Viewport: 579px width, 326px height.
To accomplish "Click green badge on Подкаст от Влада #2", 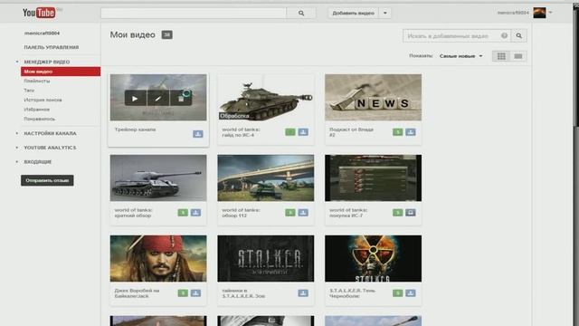I will pyautogui.click(x=398, y=132).
